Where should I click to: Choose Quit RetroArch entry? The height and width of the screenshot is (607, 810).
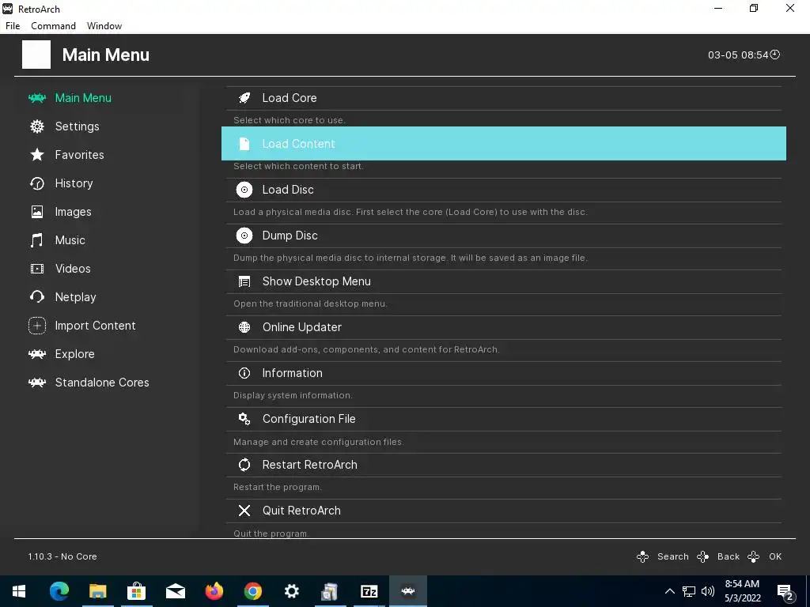pos(504,511)
